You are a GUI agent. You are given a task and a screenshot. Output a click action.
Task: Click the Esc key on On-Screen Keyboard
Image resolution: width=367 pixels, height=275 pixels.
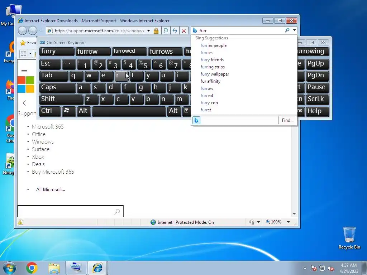click(x=50, y=64)
